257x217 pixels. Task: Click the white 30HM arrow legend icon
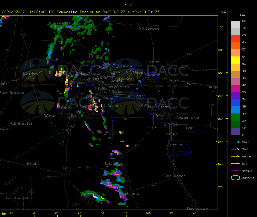[235, 149]
